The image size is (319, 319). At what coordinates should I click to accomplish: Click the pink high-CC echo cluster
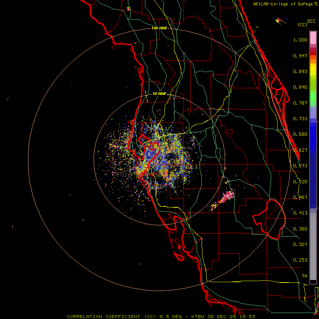(227, 196)
